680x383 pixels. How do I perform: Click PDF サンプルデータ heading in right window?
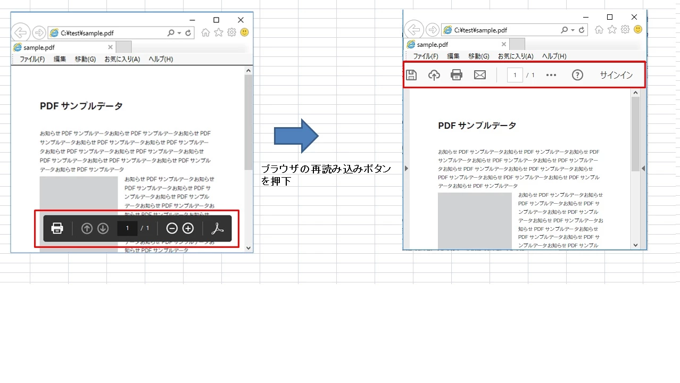tap(477, 126)
